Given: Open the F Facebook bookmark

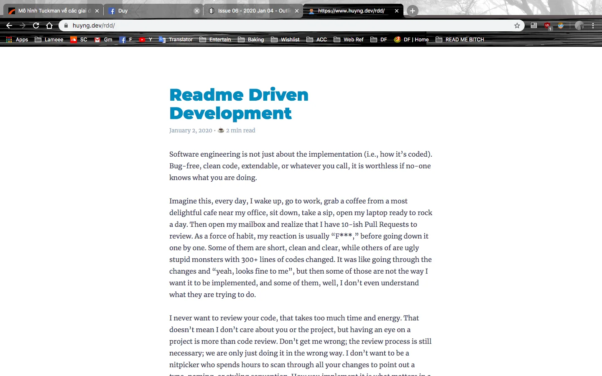Looking at the screenshot, I should pos(126,40).
